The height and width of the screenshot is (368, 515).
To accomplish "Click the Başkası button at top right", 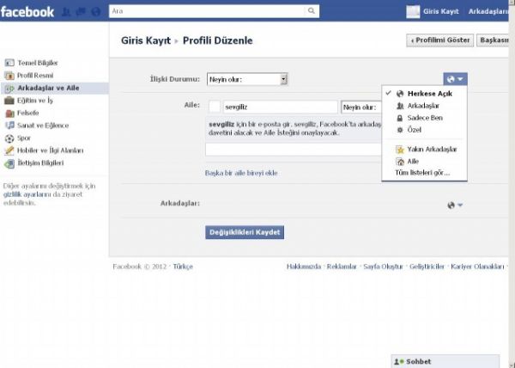I will (493, 40).
